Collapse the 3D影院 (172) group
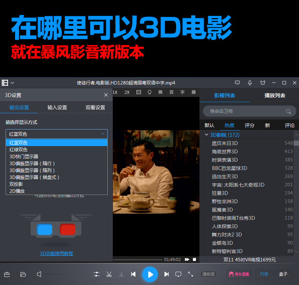The width and height of the screenshot is (299, 285). (x=206, y=135)
